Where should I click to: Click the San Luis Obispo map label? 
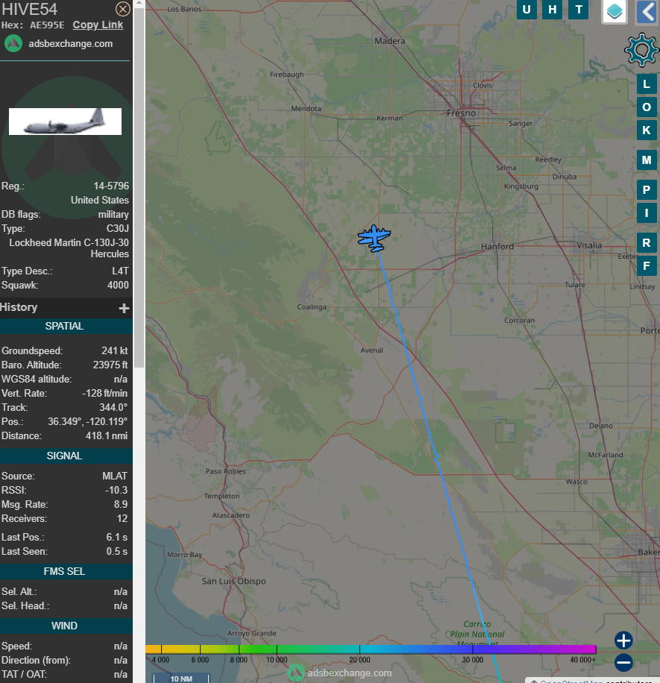pyautogui.click(x=233, y=581)
